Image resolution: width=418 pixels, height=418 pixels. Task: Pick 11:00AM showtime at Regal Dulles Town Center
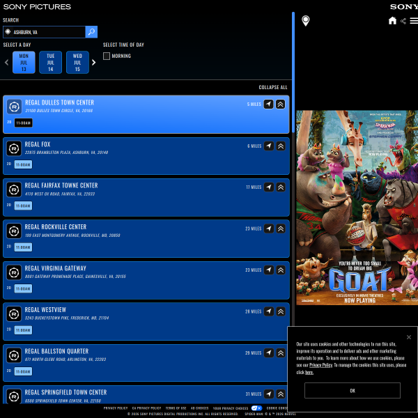(24, 123)
